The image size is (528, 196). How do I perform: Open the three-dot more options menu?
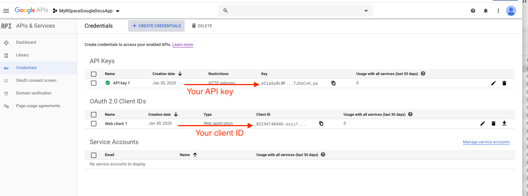pos(498,11)
